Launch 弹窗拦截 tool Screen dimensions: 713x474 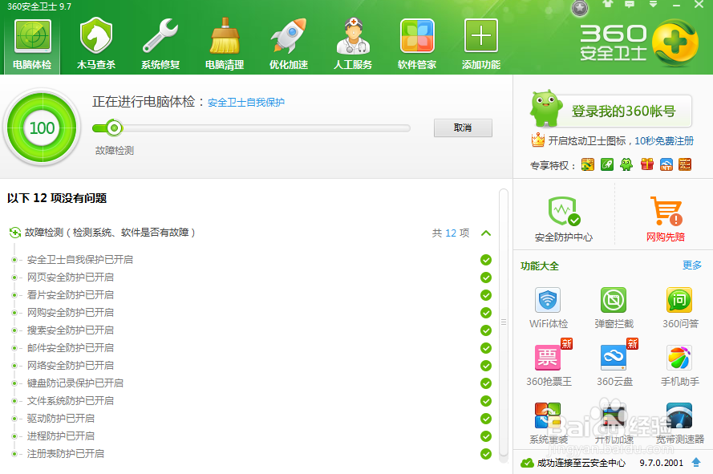click(x=614, y=307)
